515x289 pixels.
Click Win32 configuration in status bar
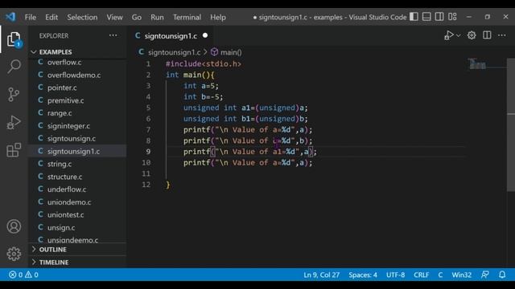point(461,275)
